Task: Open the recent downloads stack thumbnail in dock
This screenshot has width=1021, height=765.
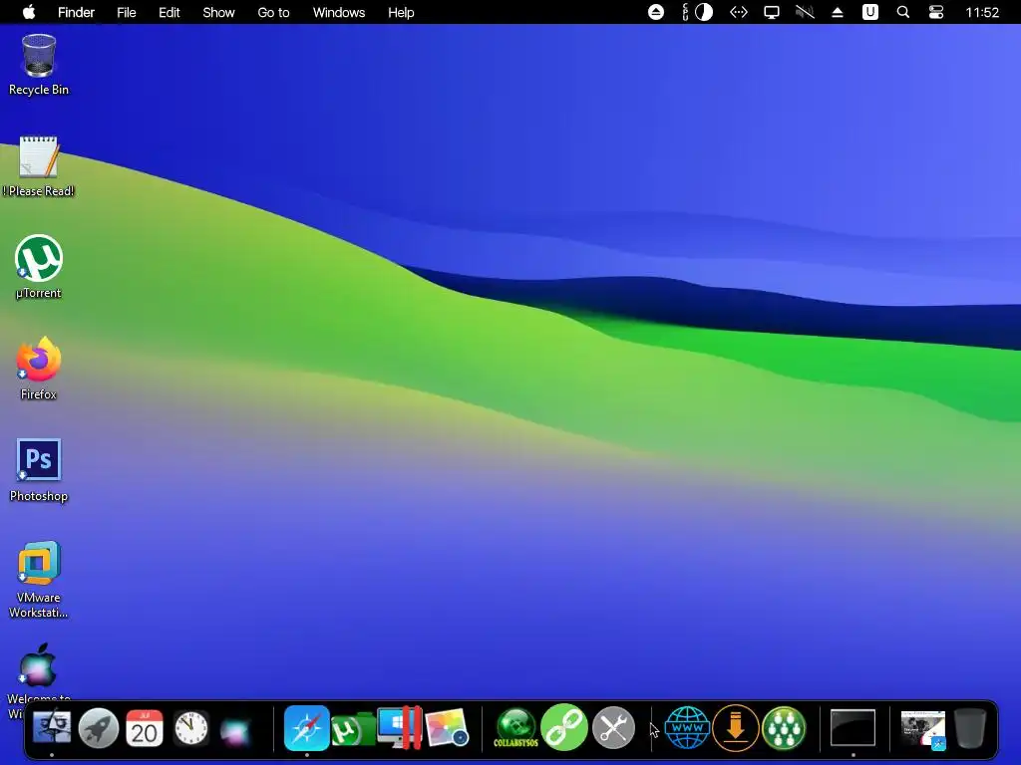Action: click(x=922, y=729)
